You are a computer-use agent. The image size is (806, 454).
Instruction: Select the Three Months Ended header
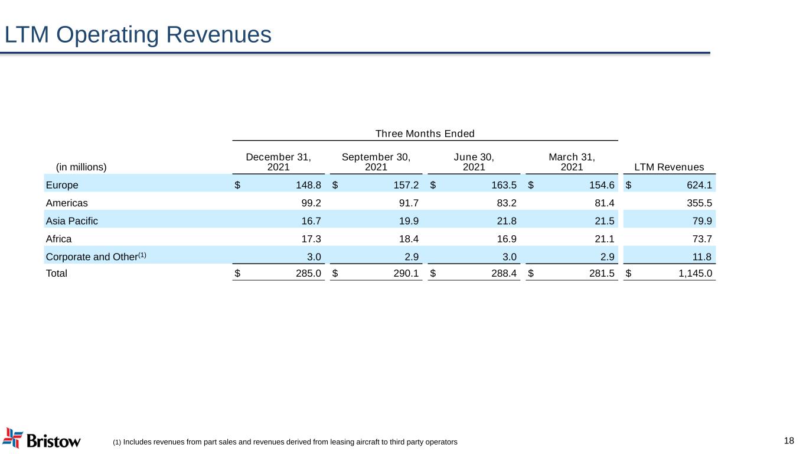425,134
